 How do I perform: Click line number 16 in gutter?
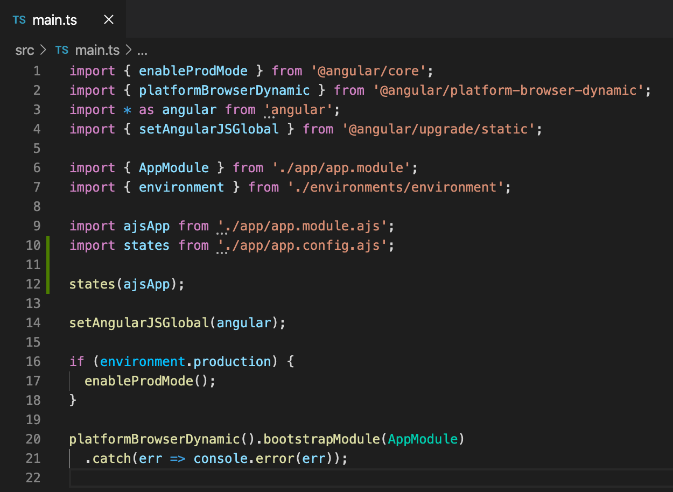(33, 362)
